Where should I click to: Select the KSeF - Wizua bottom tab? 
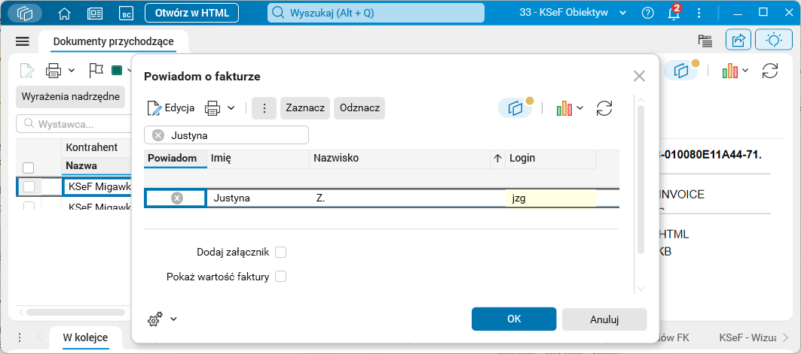(747, 337)
